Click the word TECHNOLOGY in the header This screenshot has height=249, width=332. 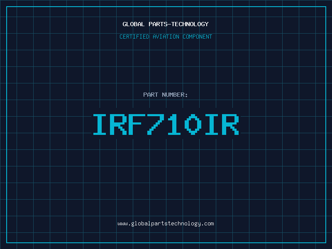tap(190, 24)
